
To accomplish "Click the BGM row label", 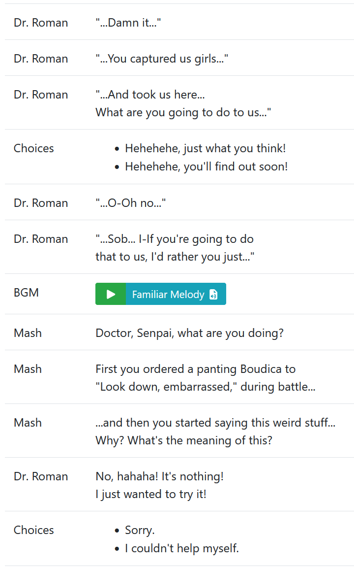I will (26, 292).
